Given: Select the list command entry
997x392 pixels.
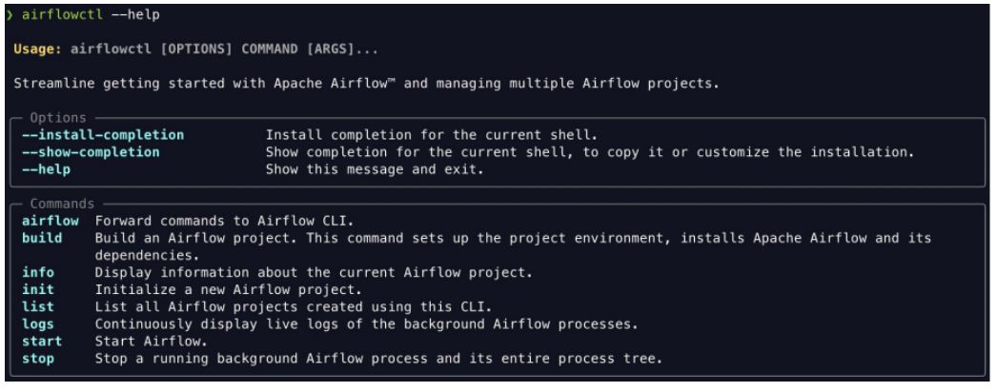Looking at the screenshot, I should tap(38, 307).
